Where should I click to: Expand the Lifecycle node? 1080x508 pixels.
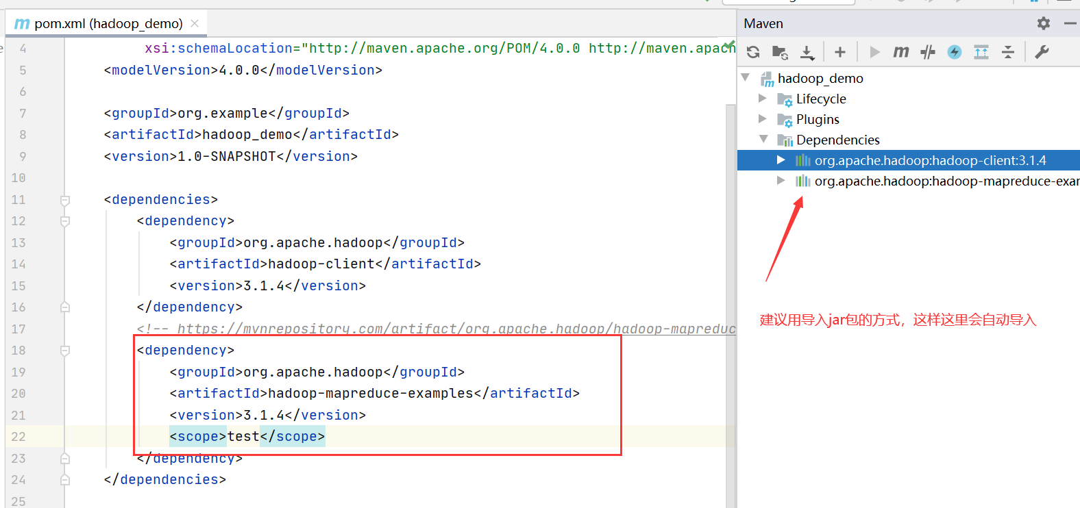(x=763, y=99)
